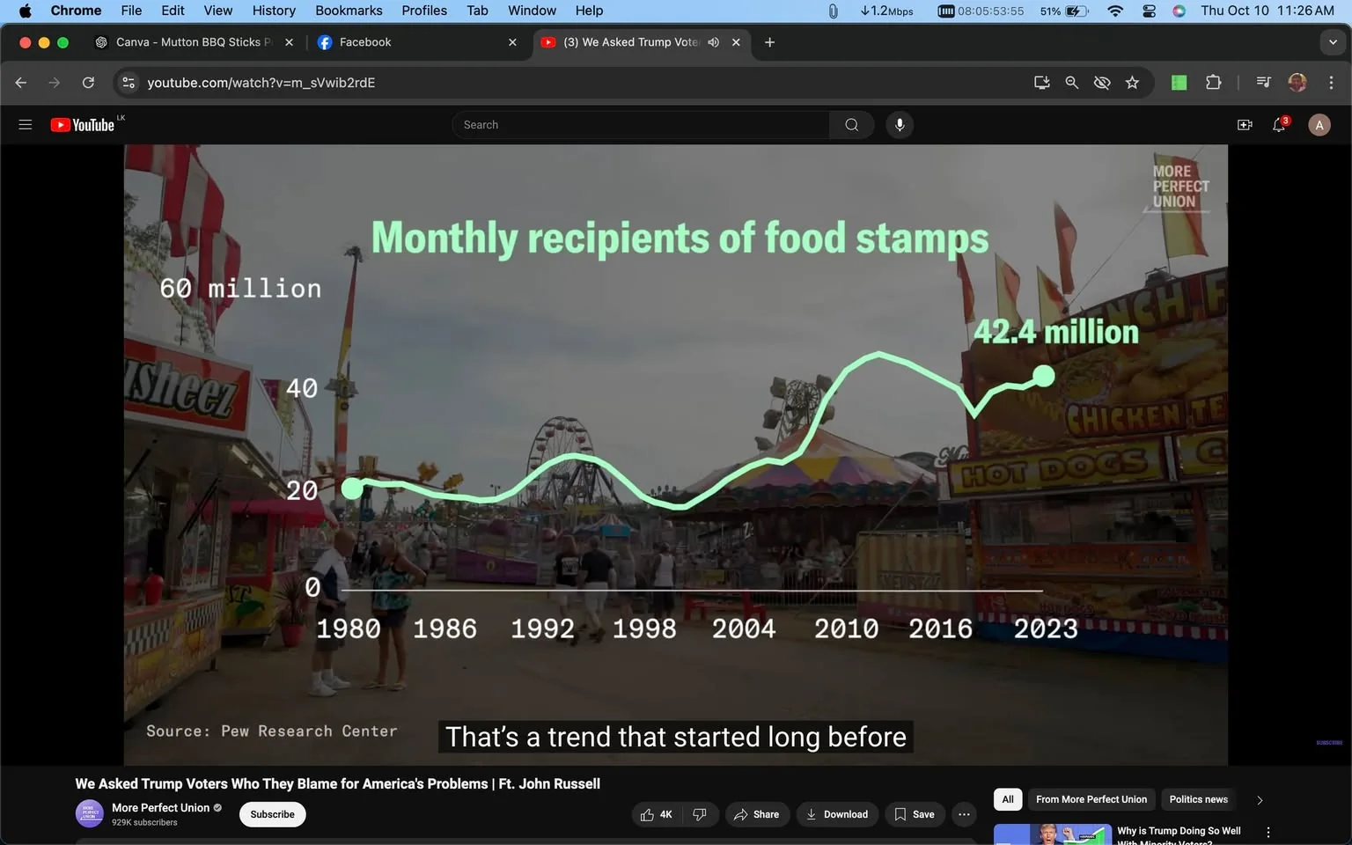Click the crossed-eye icon in address bar
Viewport: 1352px width, 845px height.
1102,83
